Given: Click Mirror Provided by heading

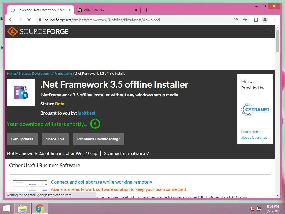Looking at the screenshot, I should point(253,85).
